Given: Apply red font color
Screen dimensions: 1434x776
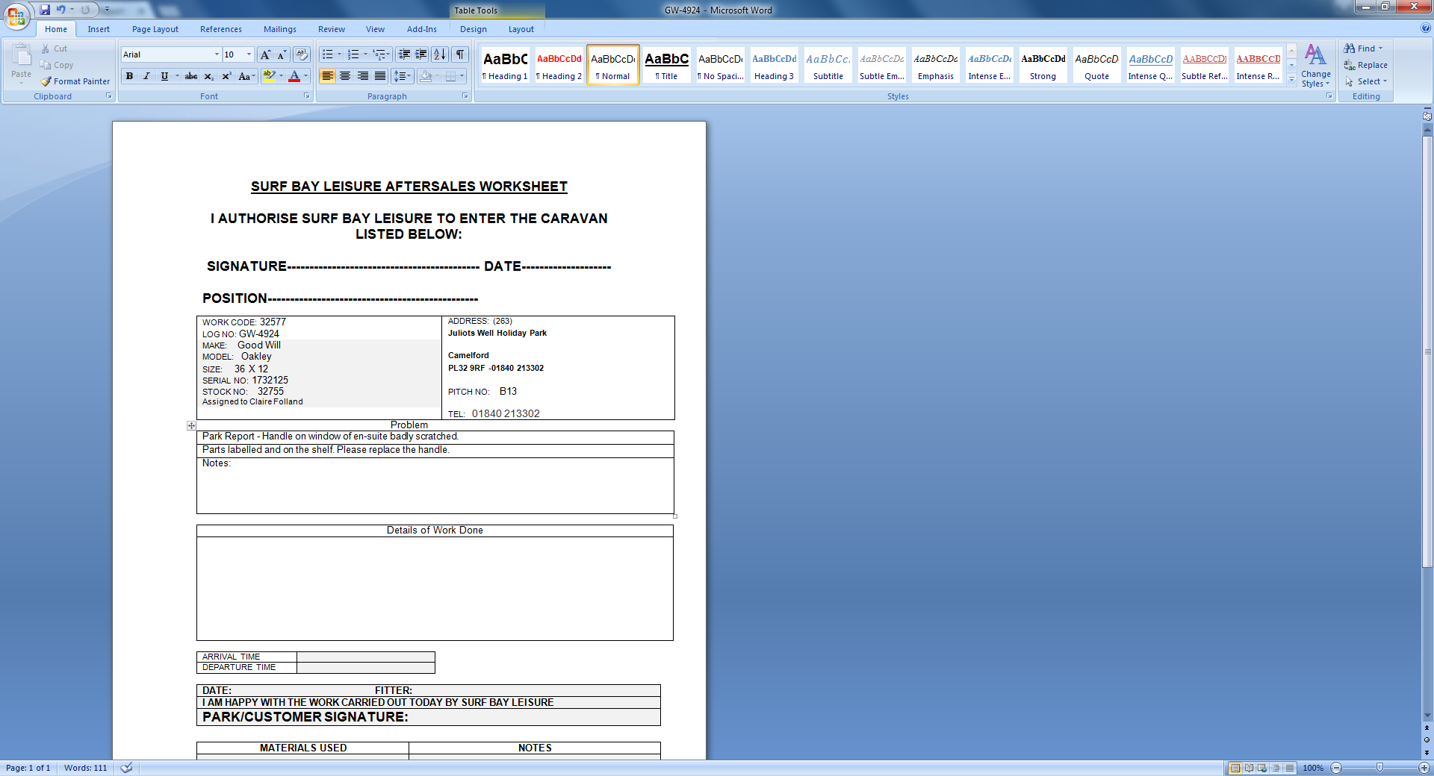Looking at the screenshot, I should (294, 76).
